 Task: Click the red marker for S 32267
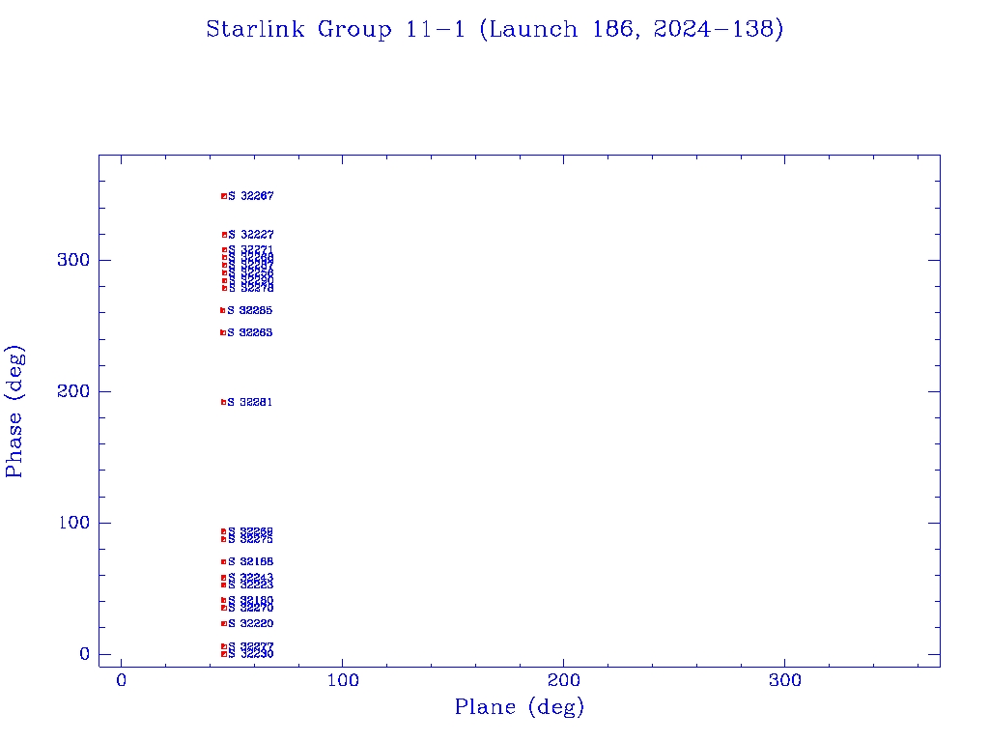(224, 196)
